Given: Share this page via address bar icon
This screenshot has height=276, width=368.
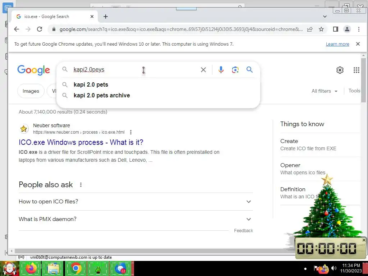Looking at the screenshot, I should (310, 29).
